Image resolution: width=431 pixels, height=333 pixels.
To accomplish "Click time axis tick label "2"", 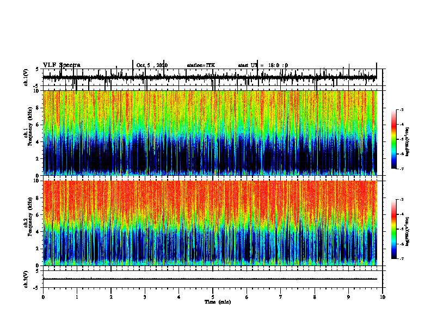I will (111, 297).
